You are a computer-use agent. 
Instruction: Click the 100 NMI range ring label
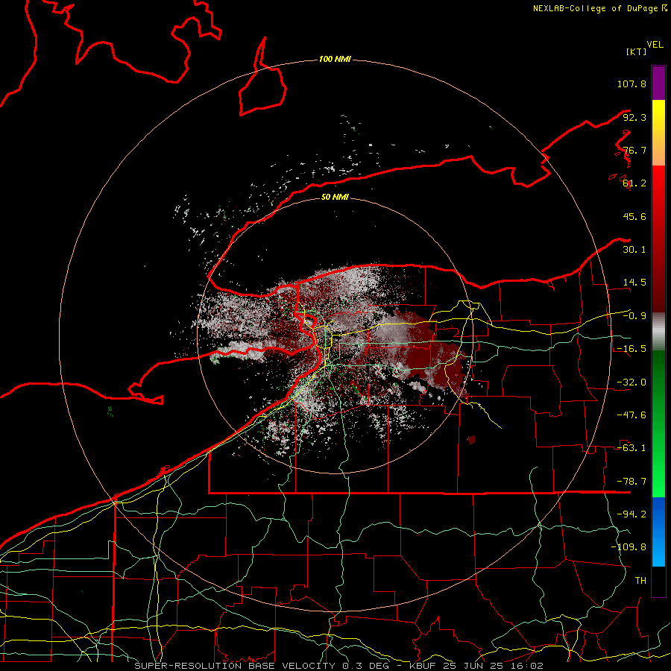(335, 59)
